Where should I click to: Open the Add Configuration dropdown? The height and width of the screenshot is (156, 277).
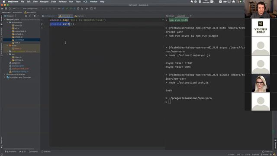(x=31, y=9)
